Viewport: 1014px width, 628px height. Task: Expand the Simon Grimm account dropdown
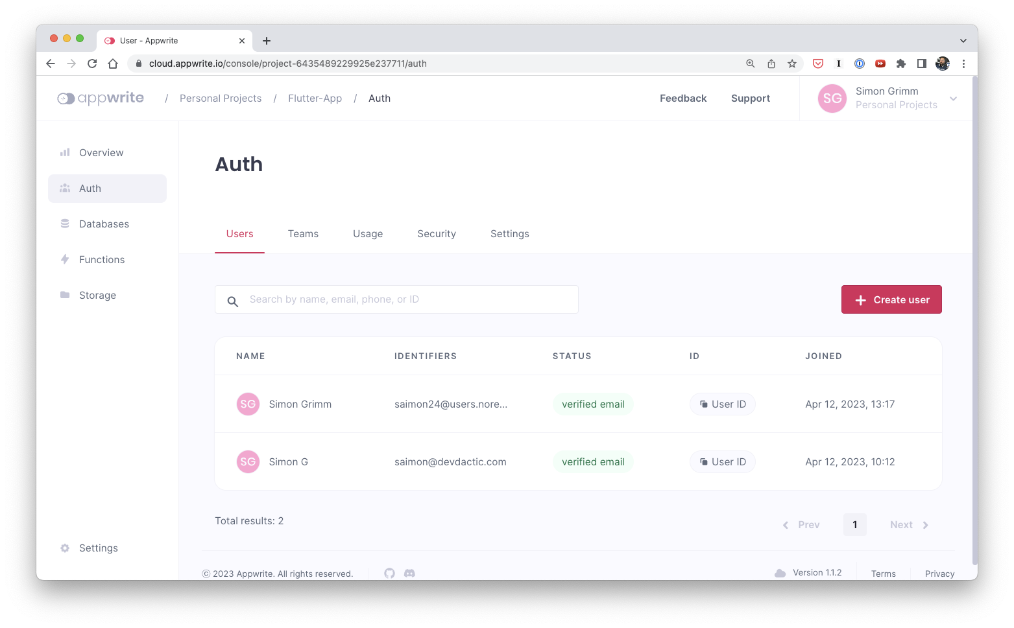point(953,99)
